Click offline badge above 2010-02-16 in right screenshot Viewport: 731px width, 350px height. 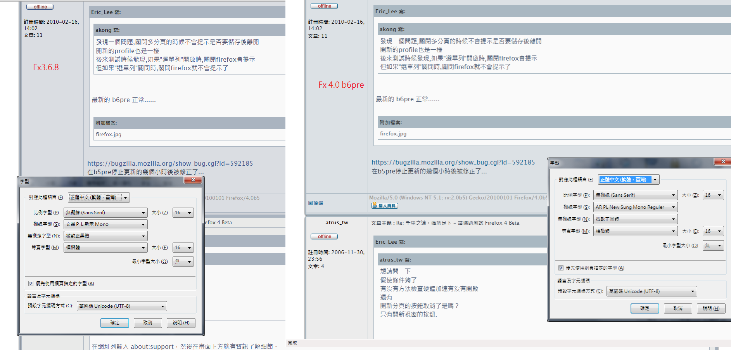click(324, 6)
